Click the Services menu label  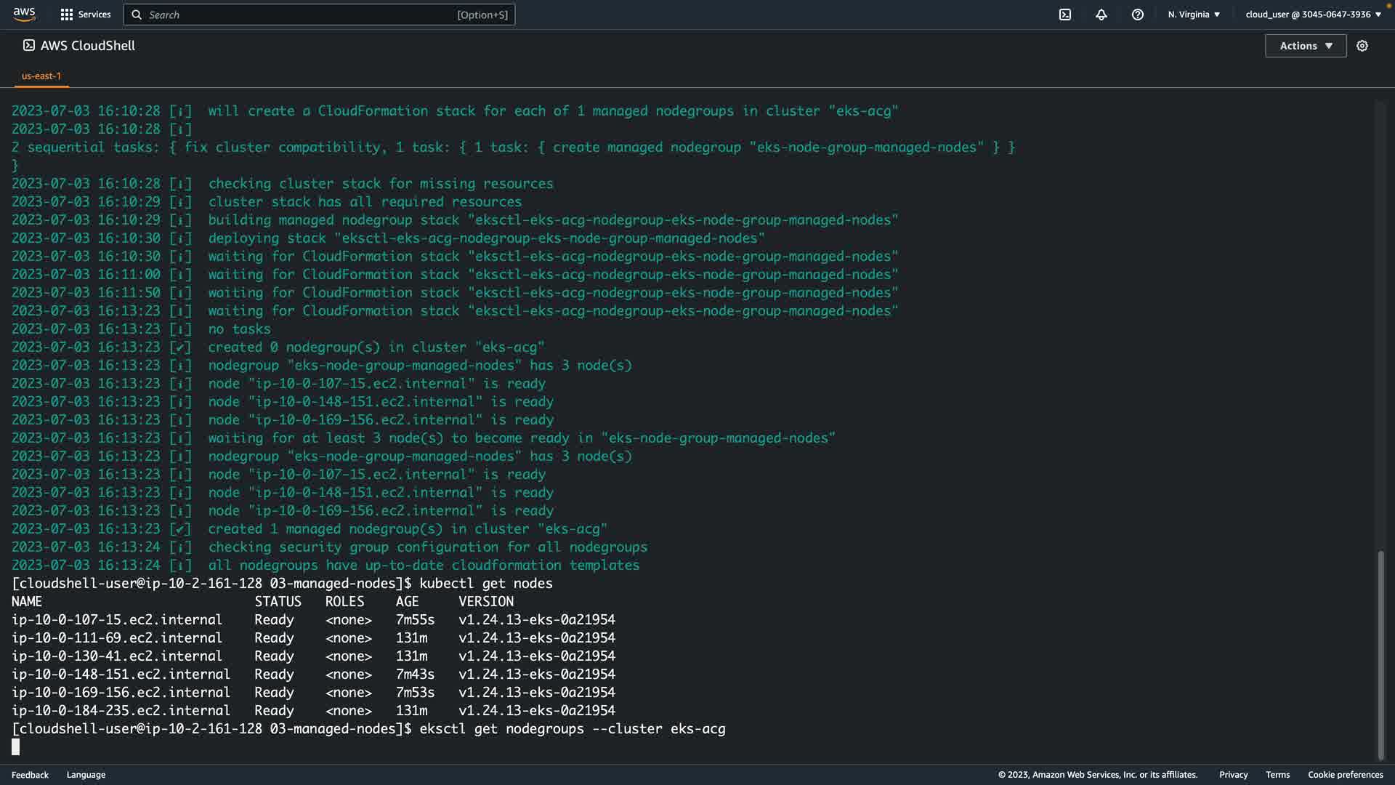point(94,15)
